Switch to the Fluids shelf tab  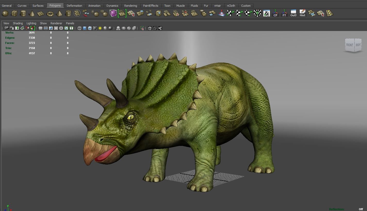(x=194, y=5)
